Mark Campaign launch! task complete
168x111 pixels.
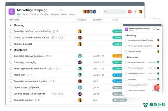click(x=11, y=100)
